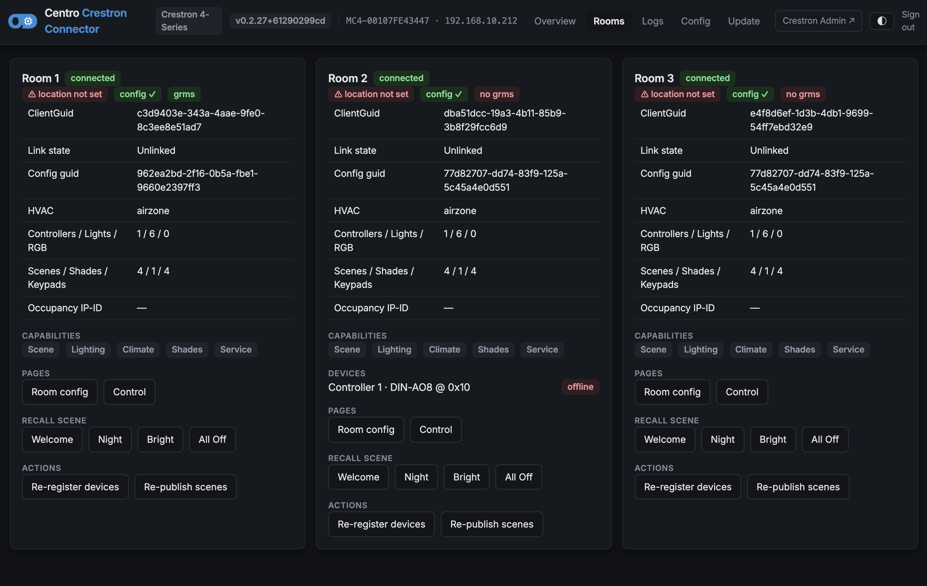Click Room 2 location not set warning

[371, 94]
